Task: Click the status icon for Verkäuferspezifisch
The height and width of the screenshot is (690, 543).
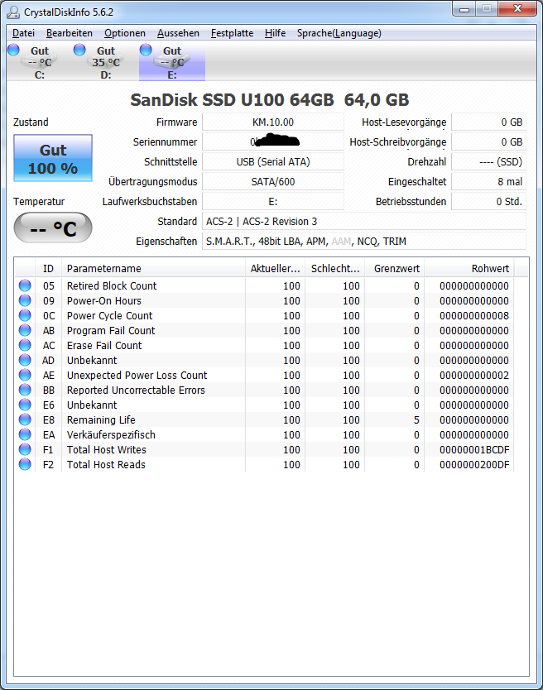Action: click(25, 435)
